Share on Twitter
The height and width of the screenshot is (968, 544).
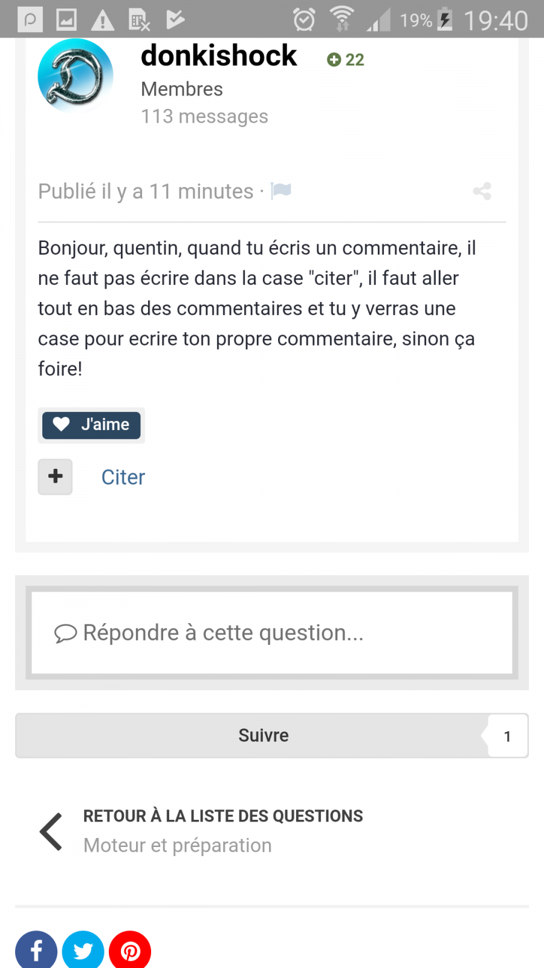[x=83, y=951]
